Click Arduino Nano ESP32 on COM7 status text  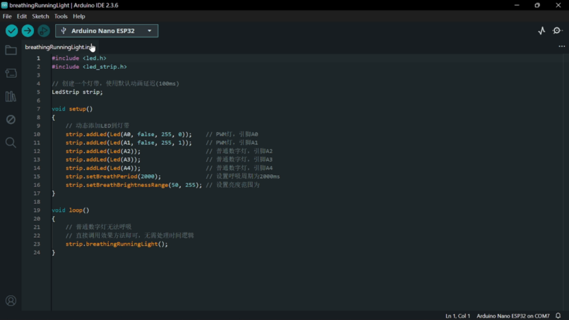click(513, 316)
